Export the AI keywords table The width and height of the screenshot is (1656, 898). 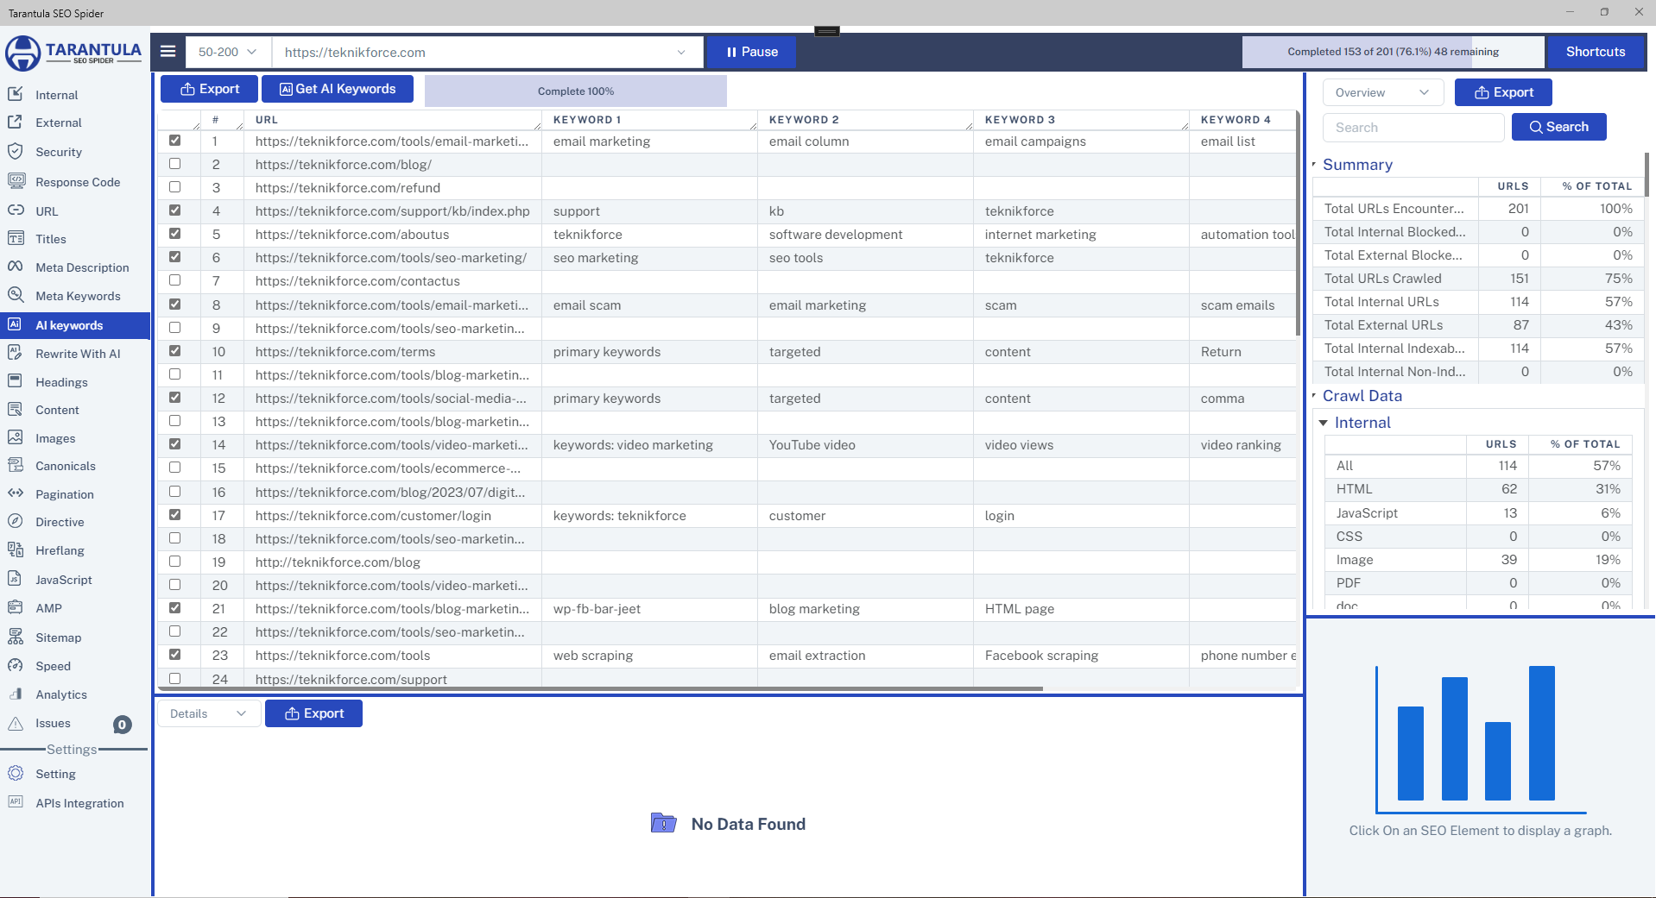(209, 89)
